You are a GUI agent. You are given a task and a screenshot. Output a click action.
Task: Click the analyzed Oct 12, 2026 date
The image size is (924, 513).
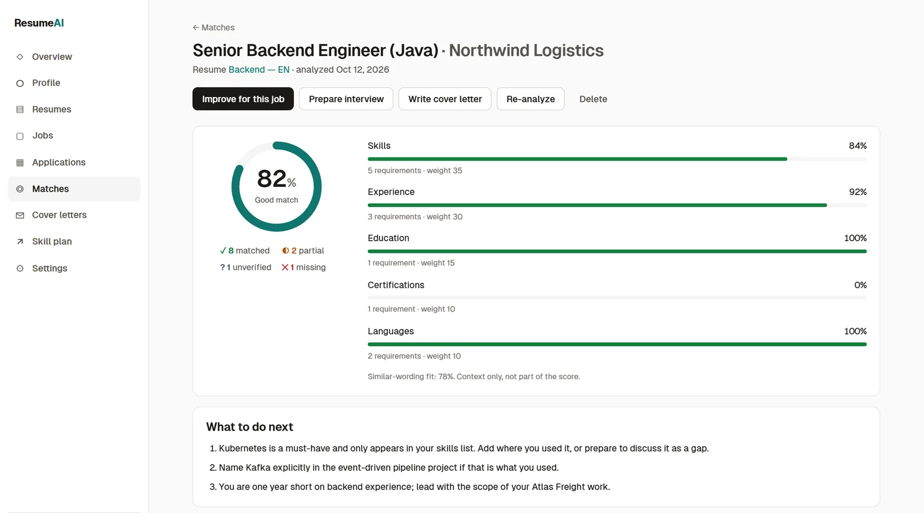[x=342, y=69]
